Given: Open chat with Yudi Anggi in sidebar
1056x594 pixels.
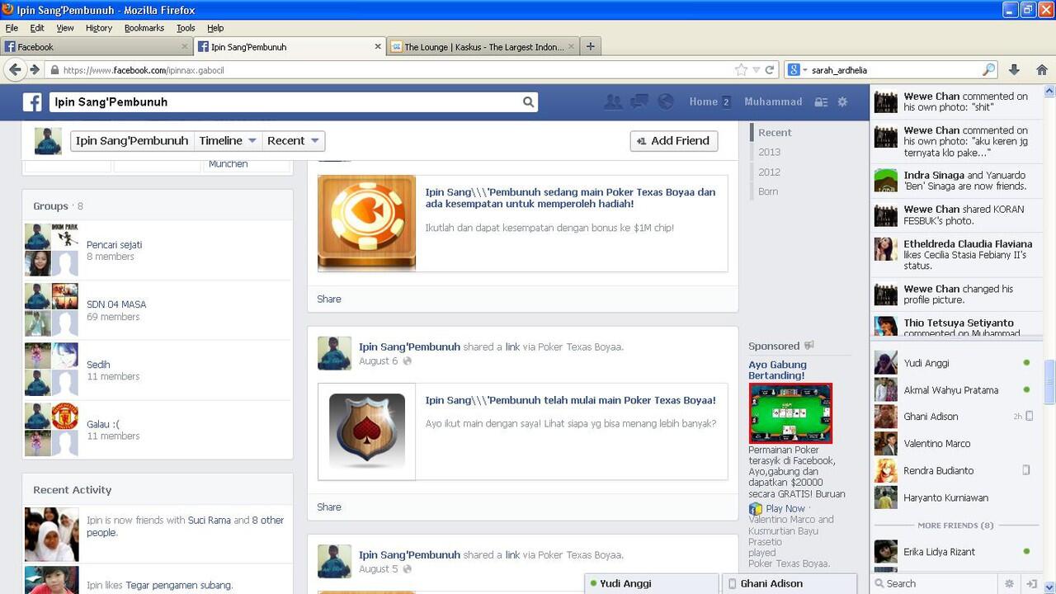Looking at the screenshot, I should [x=953, y=363].
